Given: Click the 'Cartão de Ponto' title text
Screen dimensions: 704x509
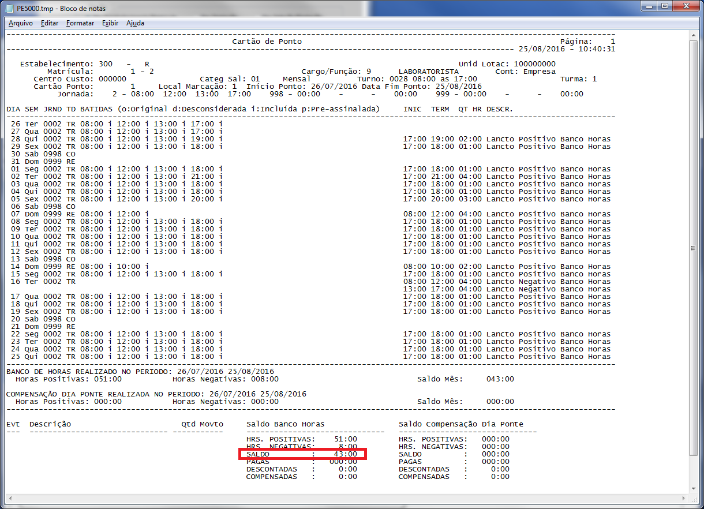Looking at the screenshot, I should [x=267, y=42].
